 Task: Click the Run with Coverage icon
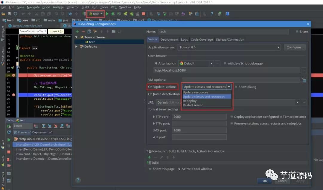[x=119, y=14]
